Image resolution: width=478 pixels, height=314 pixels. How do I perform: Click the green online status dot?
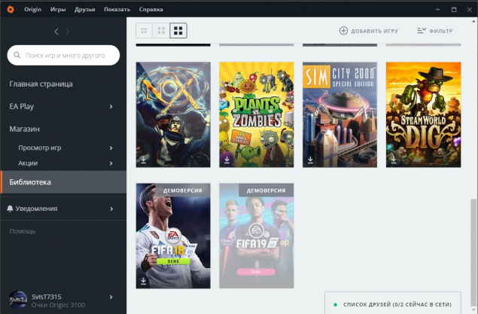pos(335,304)
